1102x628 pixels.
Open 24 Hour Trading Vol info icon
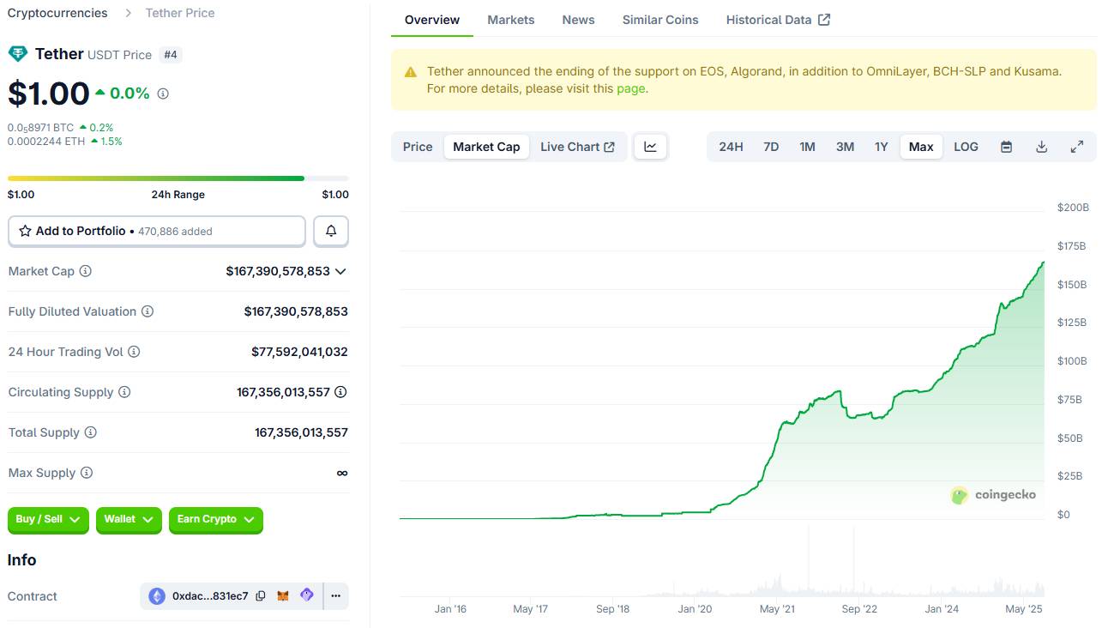(134, 352)
